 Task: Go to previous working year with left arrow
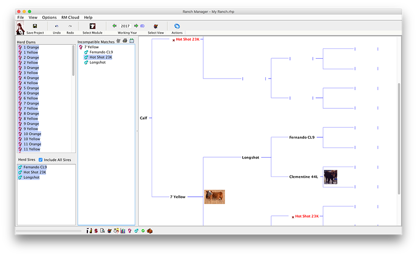(x=115, y=26)
